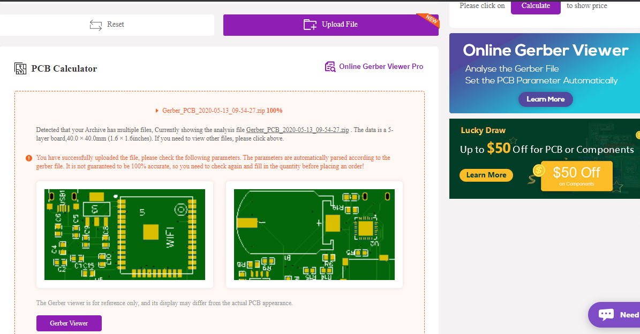Click yellow Learn More in Lucky Draw banner

(x=486, y=175)
